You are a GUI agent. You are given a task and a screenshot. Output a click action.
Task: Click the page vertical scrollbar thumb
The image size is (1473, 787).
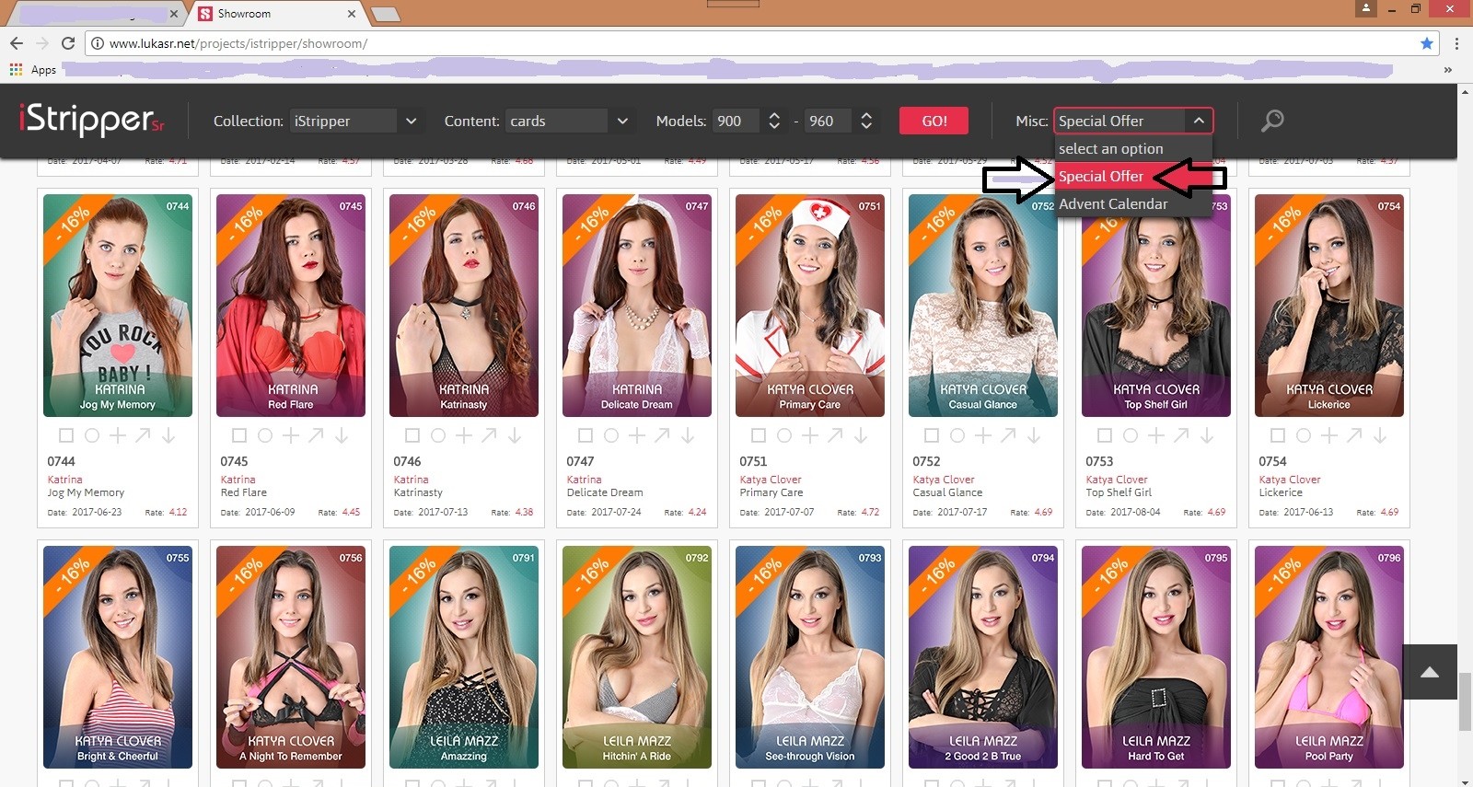1465,701
